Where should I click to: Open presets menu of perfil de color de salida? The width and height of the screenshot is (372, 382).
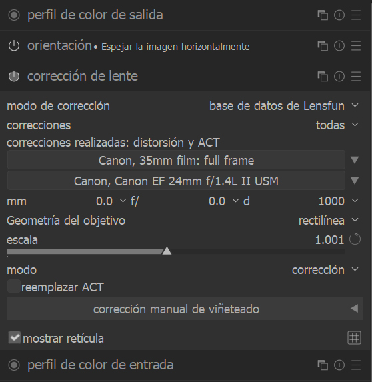pyautogui.click(x=356, y=15)
